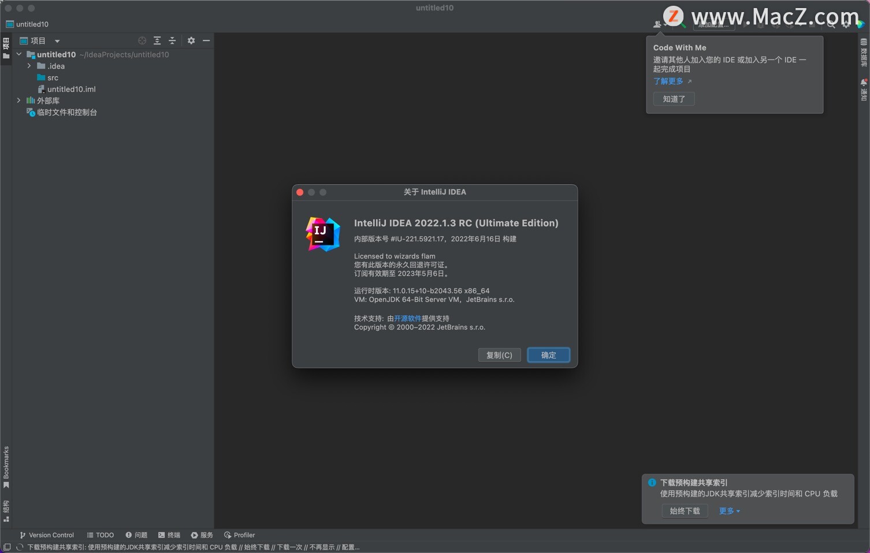Collapse the untitled10 project root node

(19, 54)
